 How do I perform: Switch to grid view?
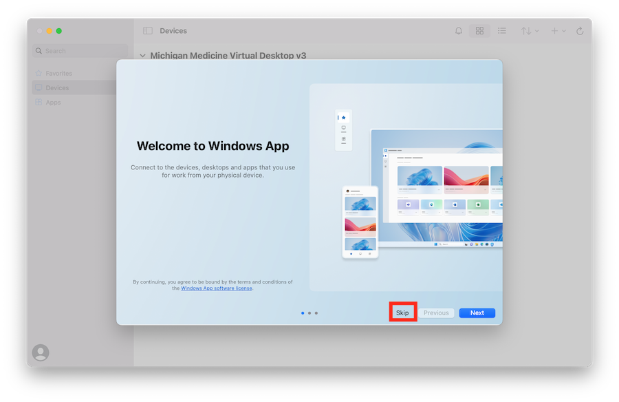(x=479, y=31)
